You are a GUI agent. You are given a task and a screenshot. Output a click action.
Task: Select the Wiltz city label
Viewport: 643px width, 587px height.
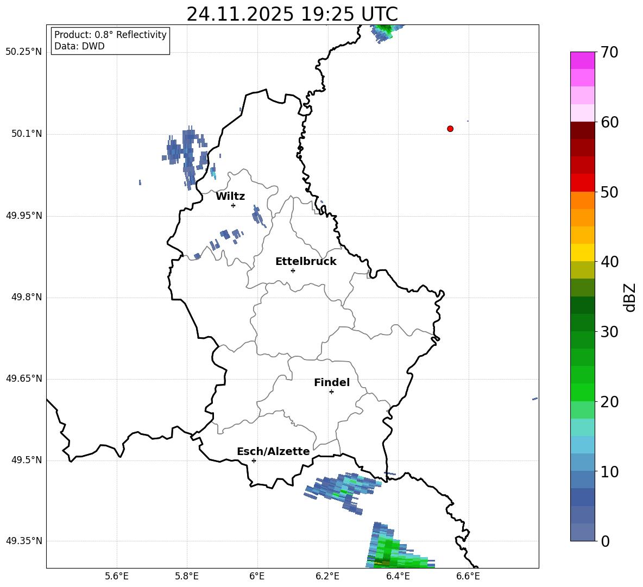click(230, 197)
